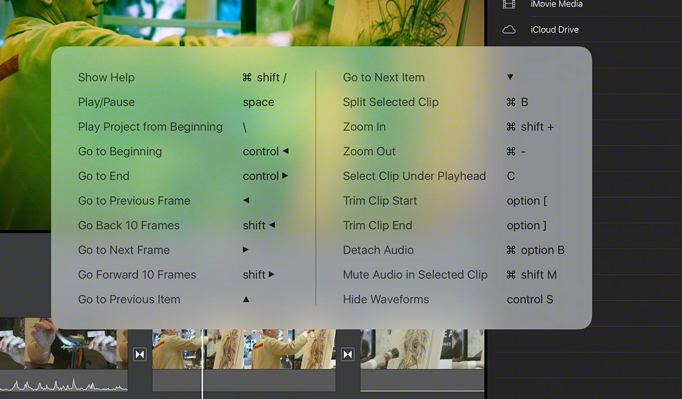
Task: Click the 'Hide Waveforms' label
Action: (x=386, y=300)
